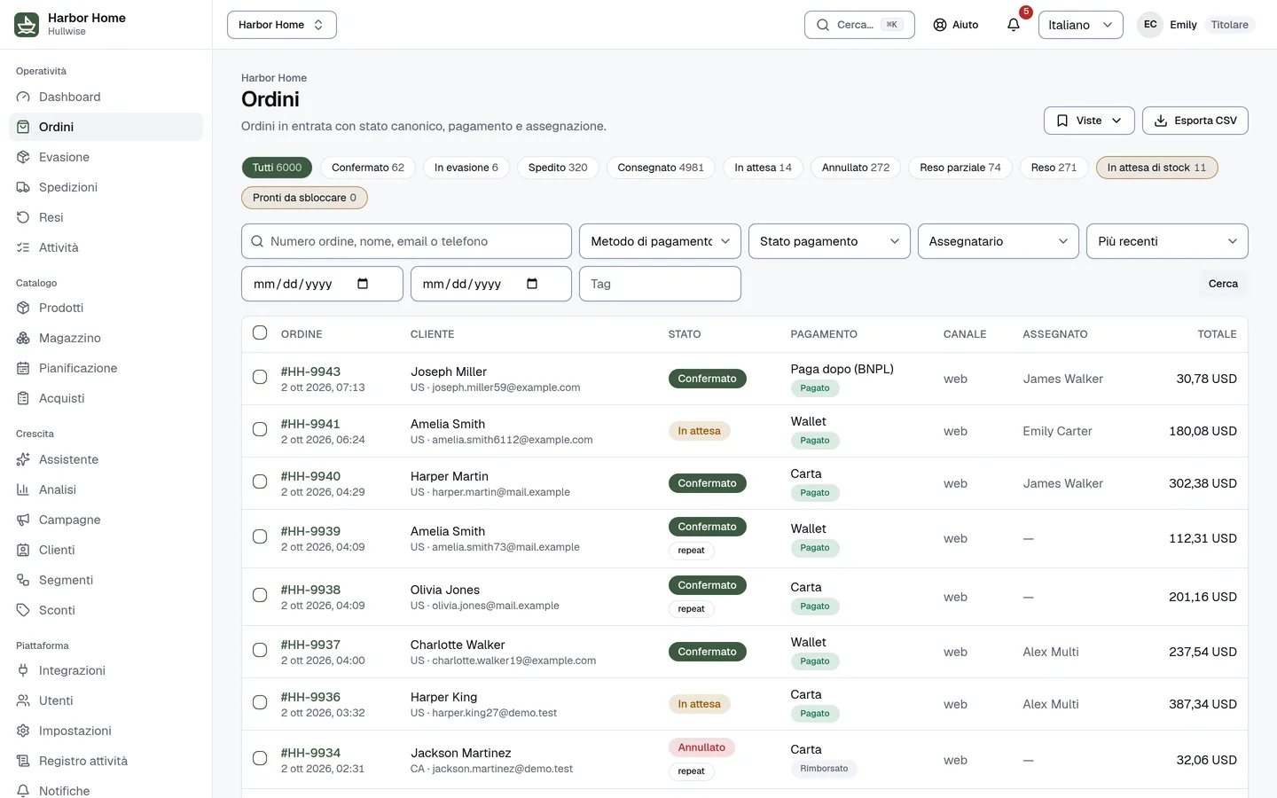Click the Magazzino boxes icon
The width and height of the screenshot is (1277, 798).
coord(23,338)
